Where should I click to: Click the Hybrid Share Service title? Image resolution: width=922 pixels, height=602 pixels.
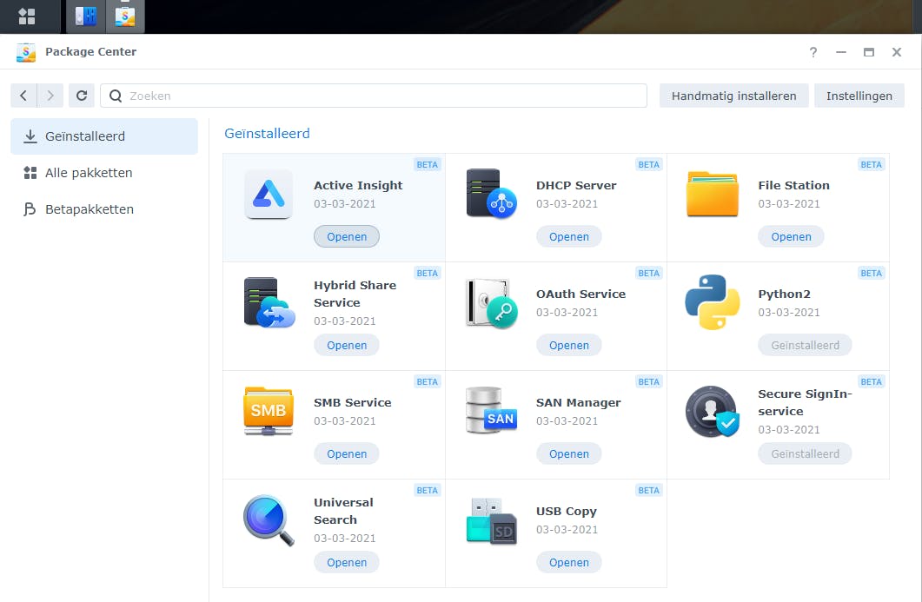[x=355, y=294]
